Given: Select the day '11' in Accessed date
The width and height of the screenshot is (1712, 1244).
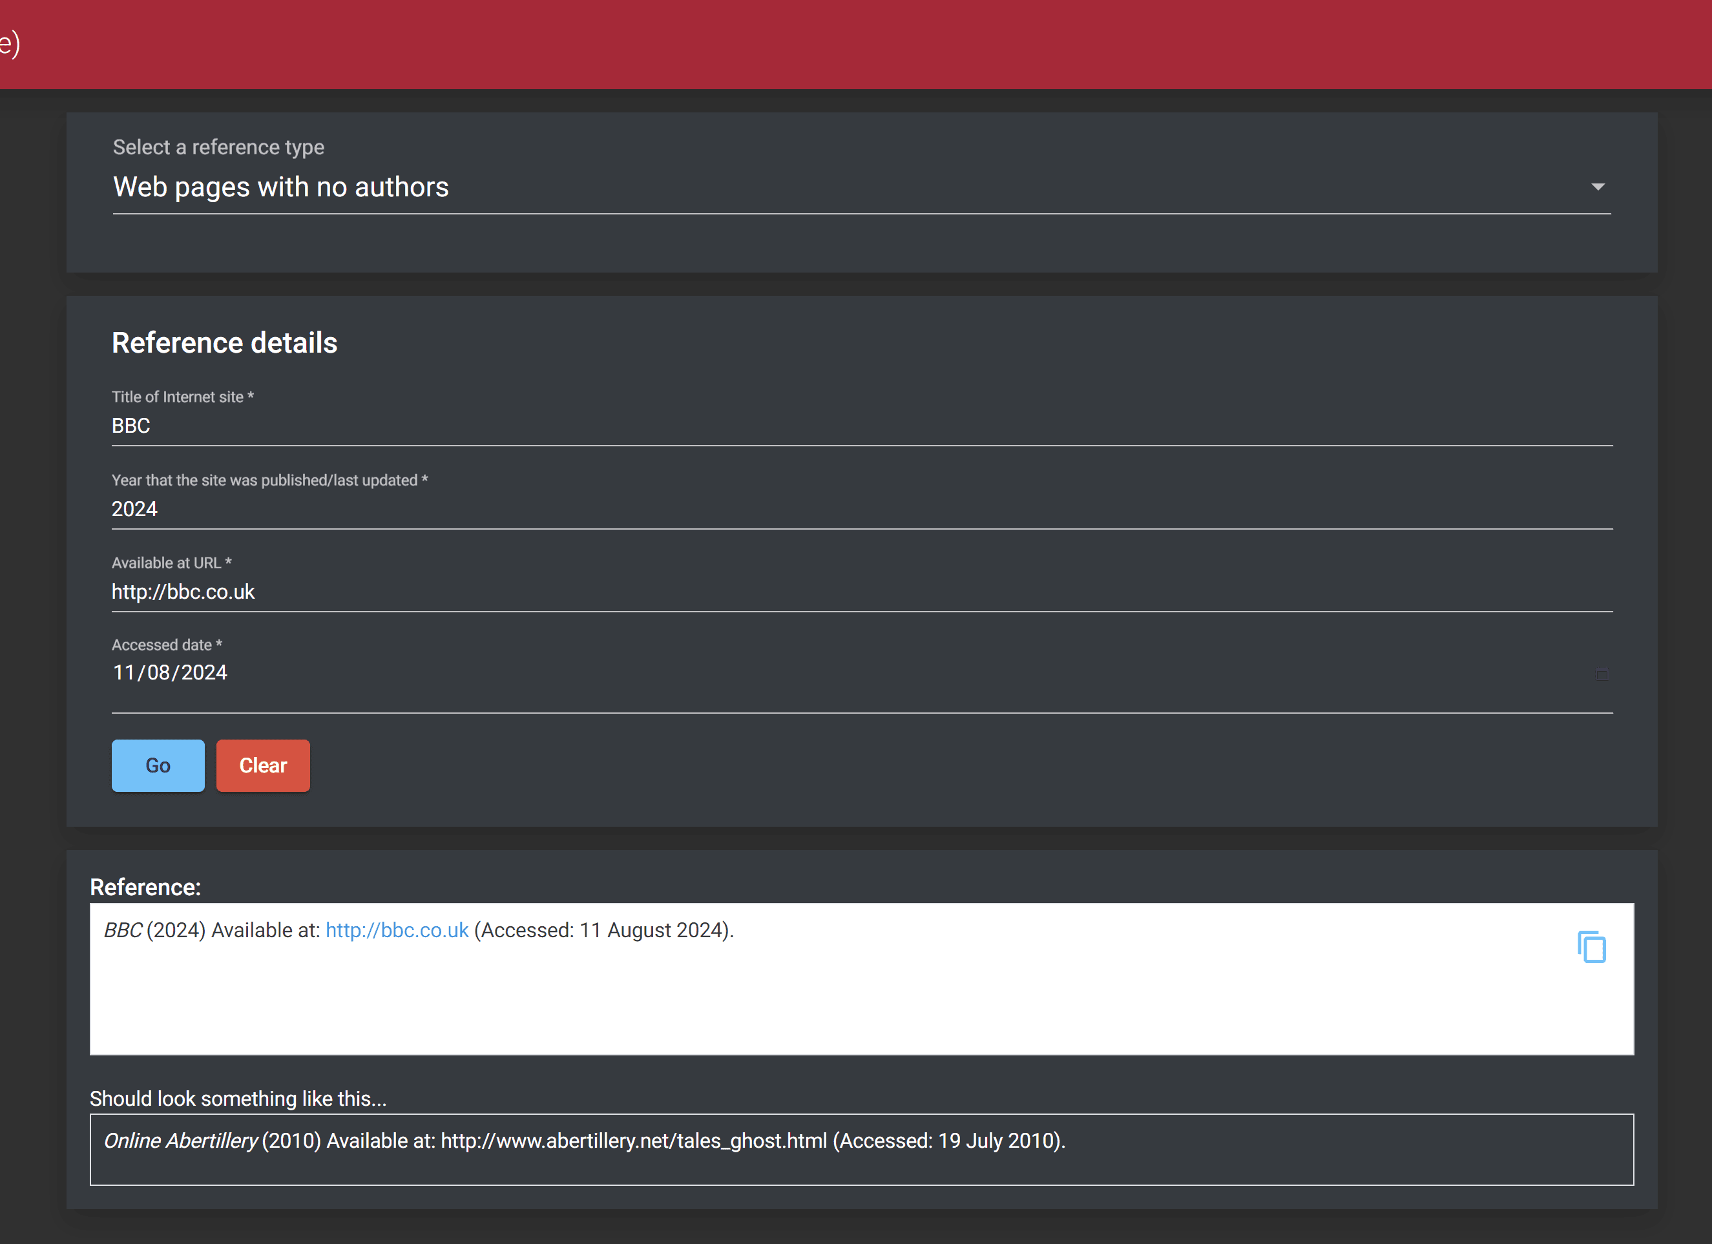Looking at the screenshot, I should coord(123,672).
